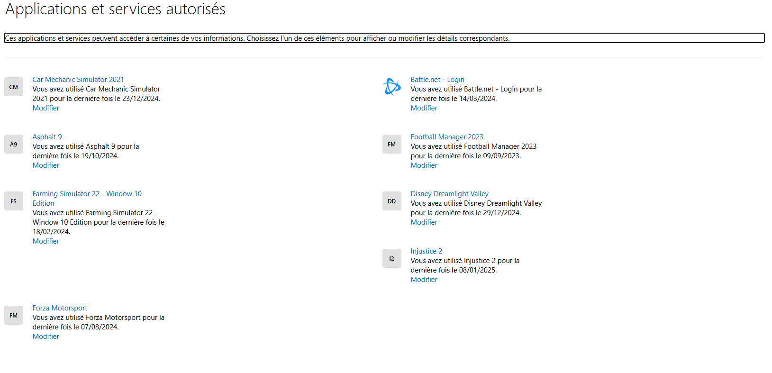Click Modifier under Forza Motorsport
This screenshot has height=373, width=772.
[46, 337]
